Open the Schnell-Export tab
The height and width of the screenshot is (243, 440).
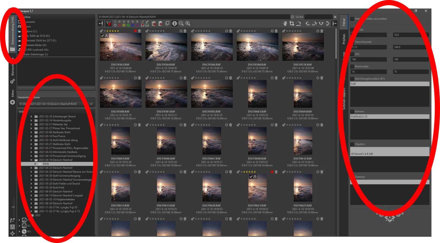coord(344,98)
